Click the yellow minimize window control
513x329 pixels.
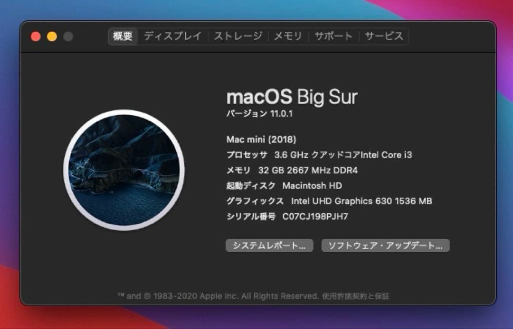tap(52, 36)
